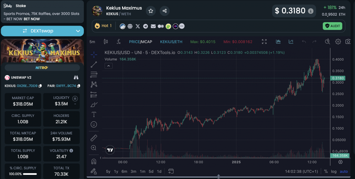Add Kekius Maximus to favorites with star
This screenshot has height=179, width=355.
coord(151,11)
